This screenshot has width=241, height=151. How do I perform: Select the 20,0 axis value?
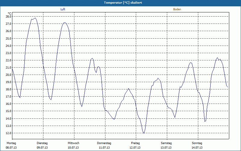[x=8, y=75]
